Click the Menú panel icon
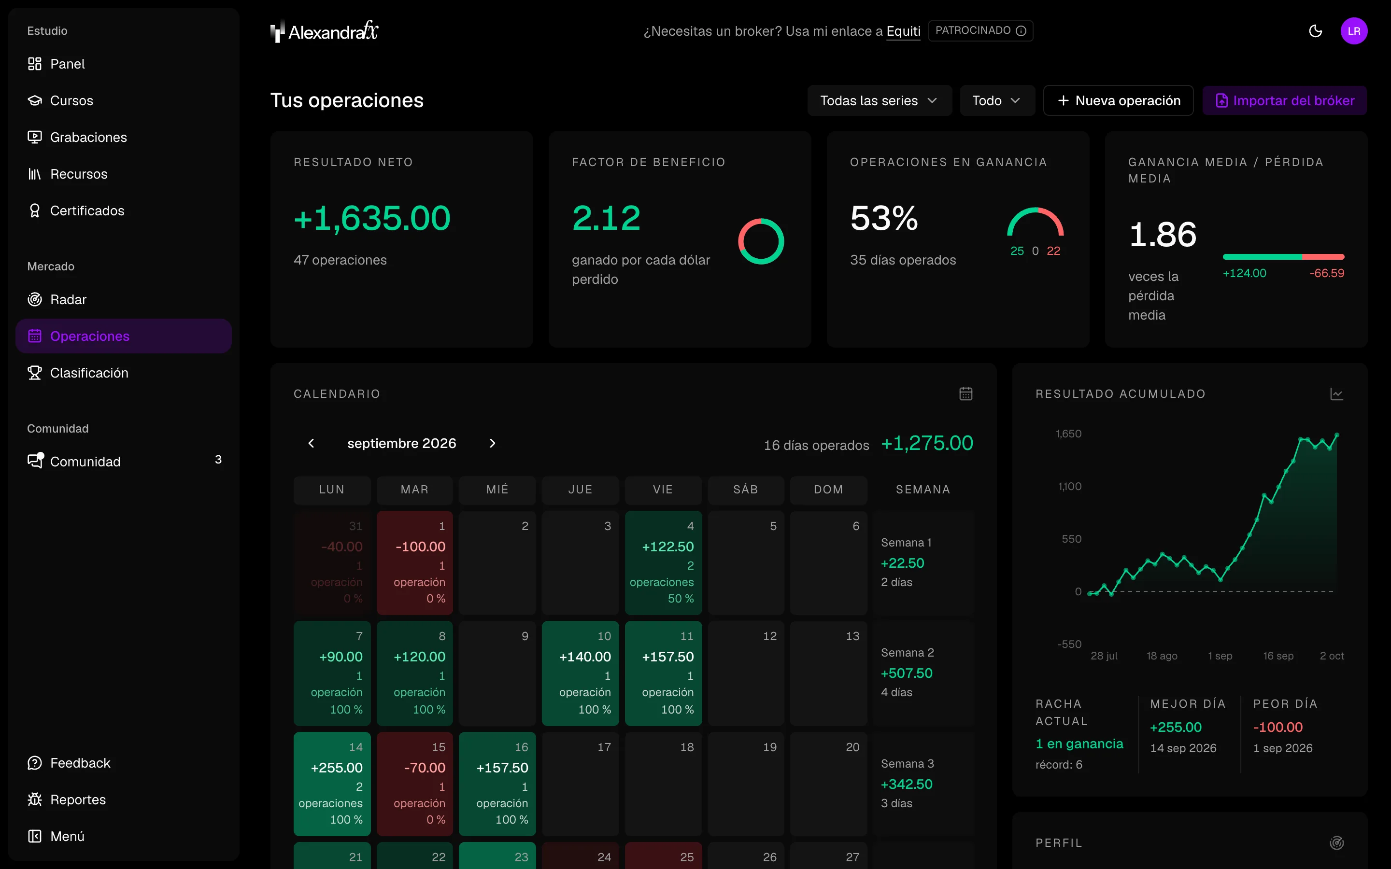Viewport: 1391px width, 869px height. [x=34, y=836]
